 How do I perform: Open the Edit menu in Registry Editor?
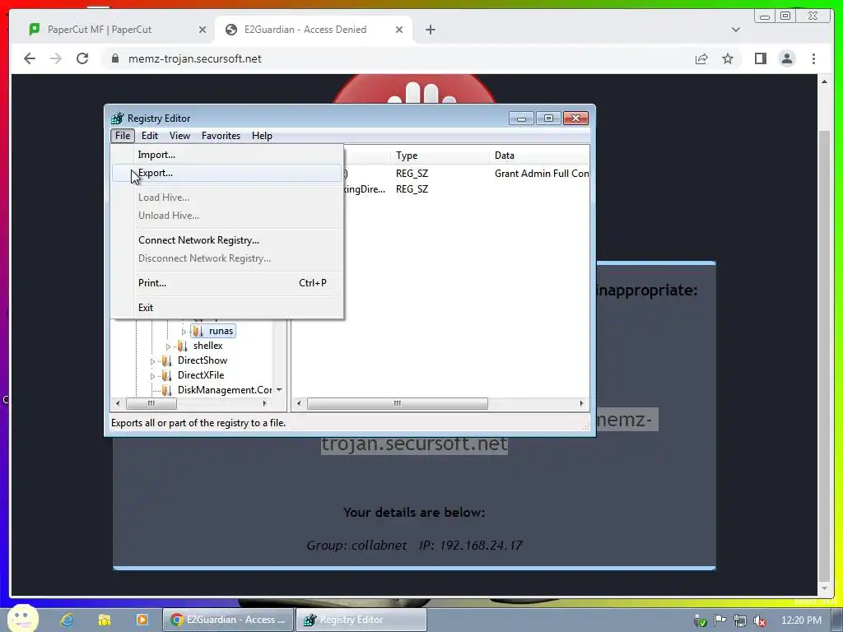pyautogui.click(x=150, y=136)
